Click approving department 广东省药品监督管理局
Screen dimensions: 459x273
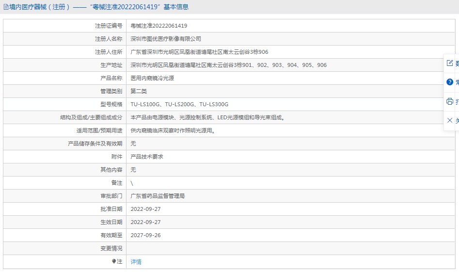tap(158, 196)
